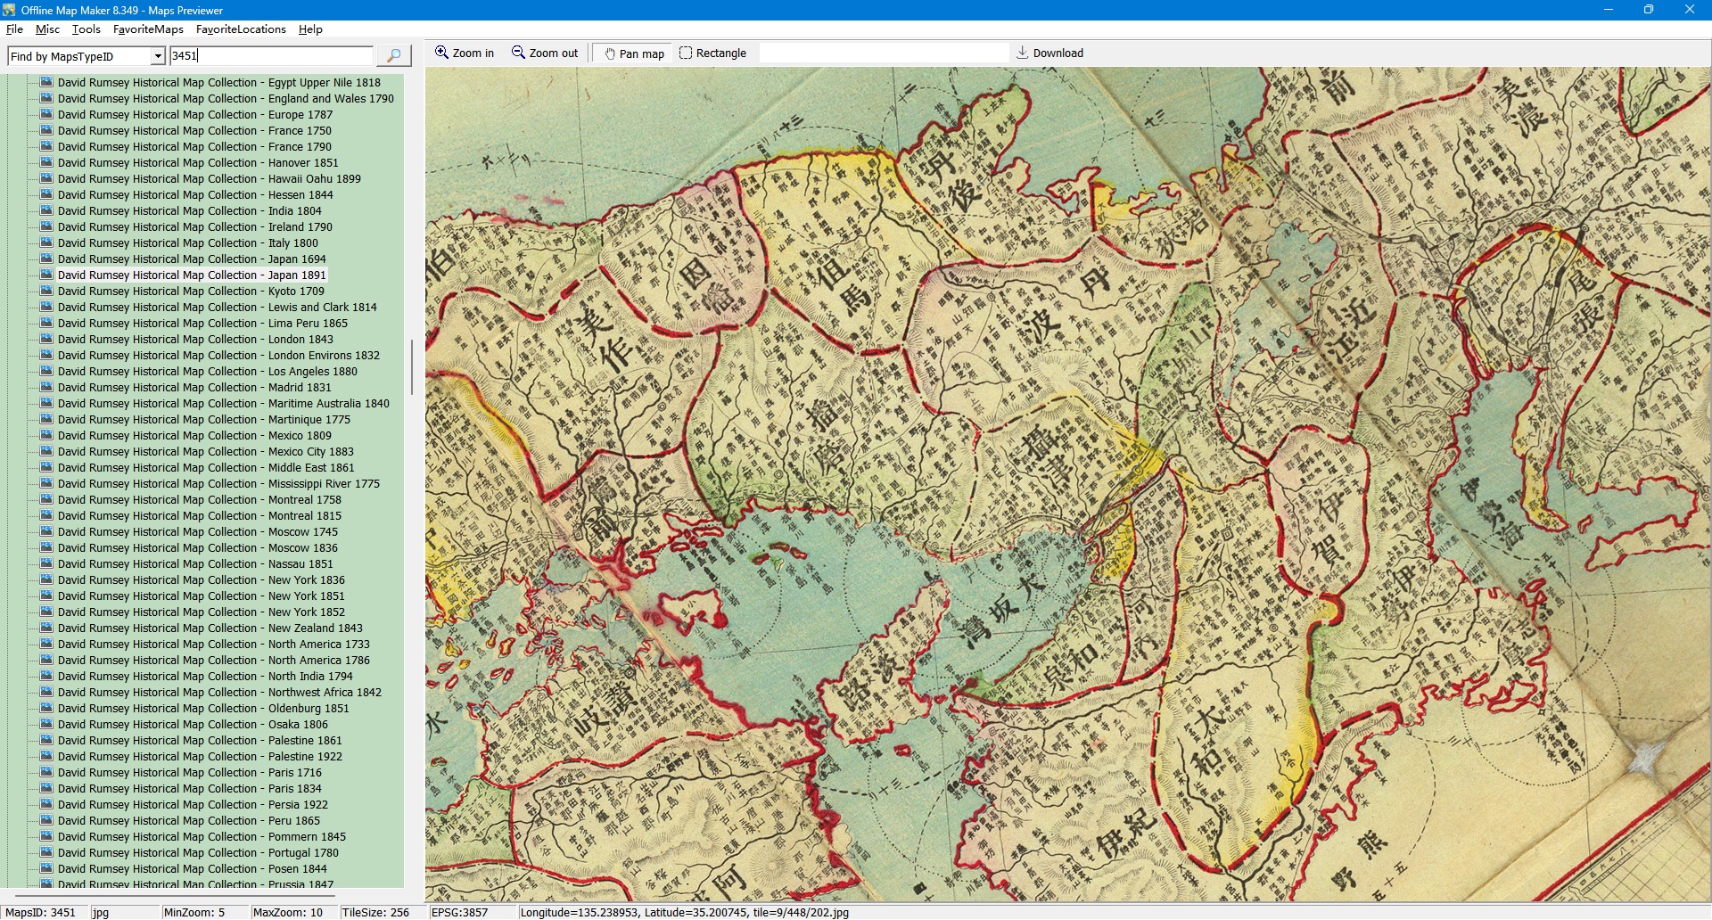Open the Tools menu
Viewport: 1712px width, 920px height.
pyautogui.click(x=86, y=29)
